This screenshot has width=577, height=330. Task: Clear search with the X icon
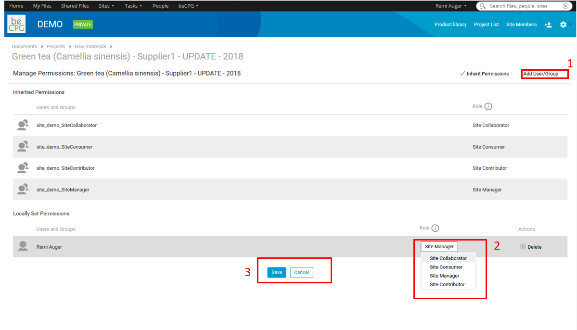[x=565, y=6]
